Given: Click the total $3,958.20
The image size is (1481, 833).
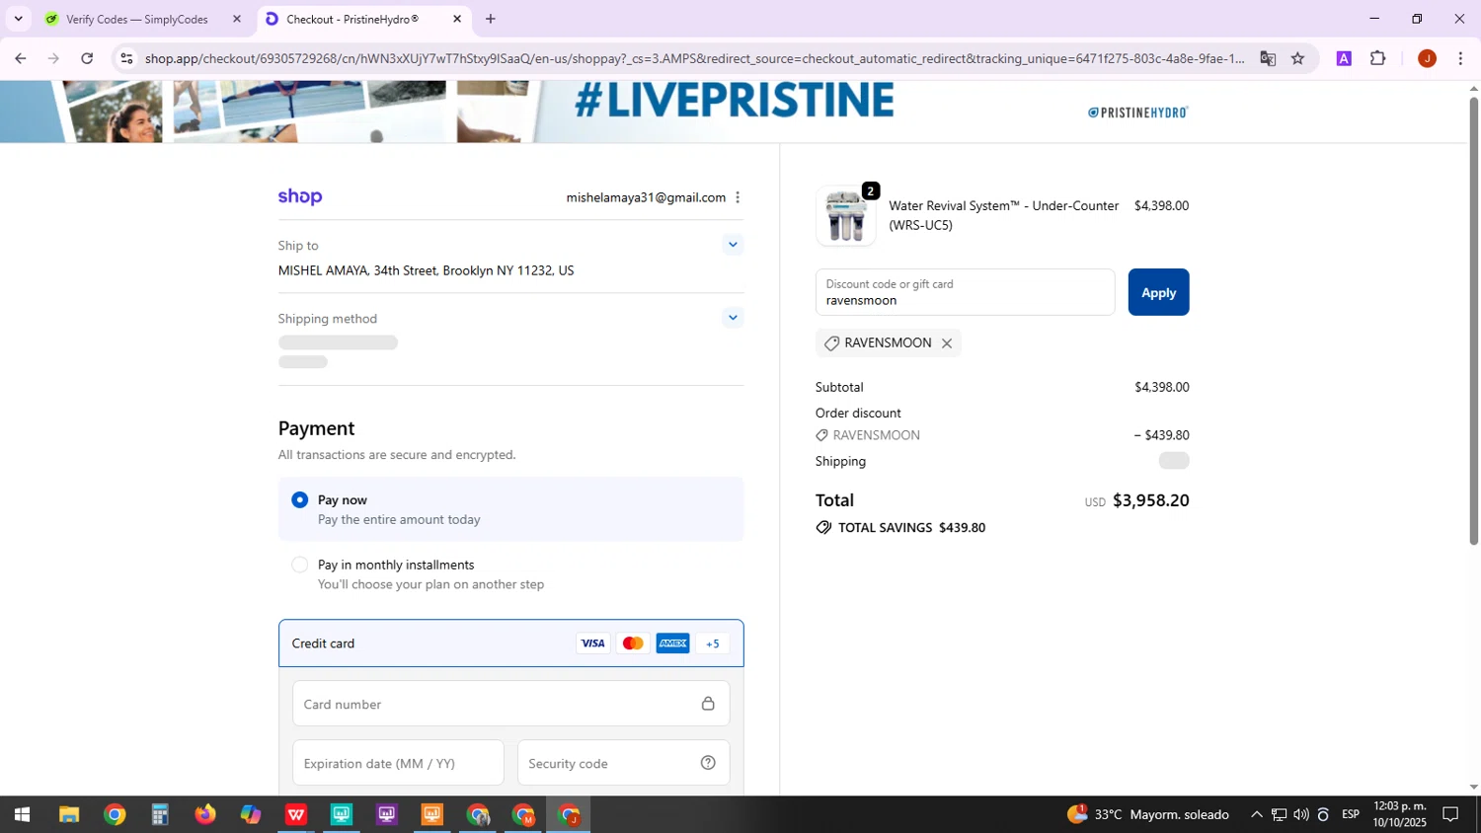Looking at the screenshot, I should point(1150,500).
